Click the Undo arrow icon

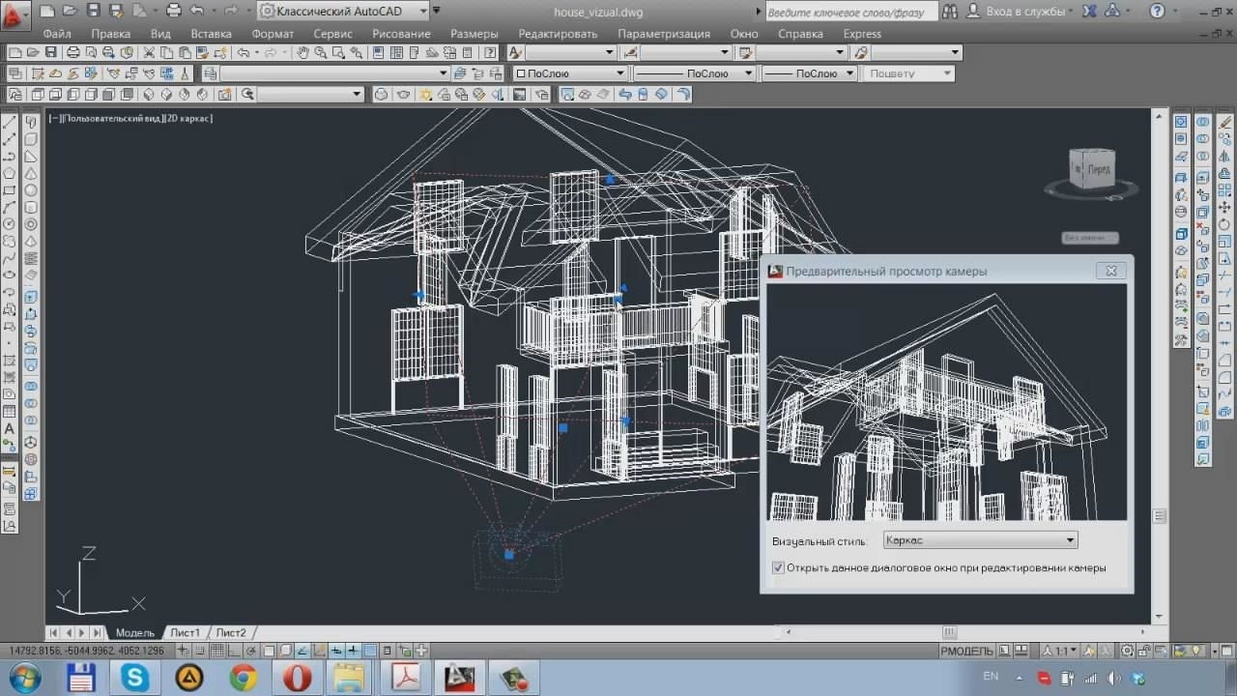(243, 52)
